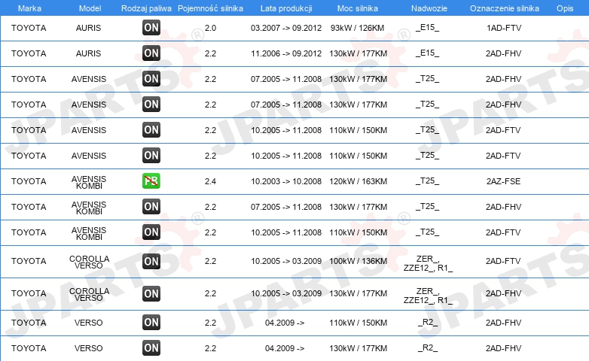Image resolution: width=589 pixels, height=361 pixels.
Task: Select engine code "1AD-FTV"
Action: (504, 28)
